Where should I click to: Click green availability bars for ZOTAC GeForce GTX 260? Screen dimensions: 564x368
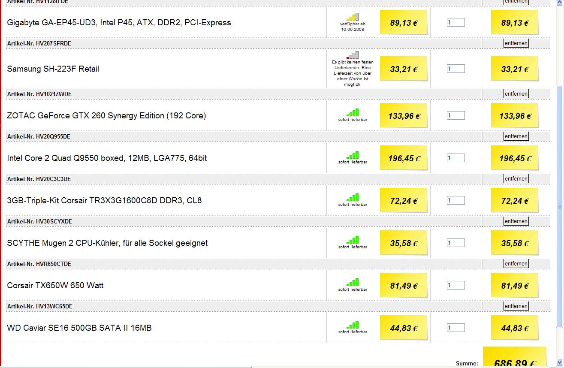click(x=353, y=112)
